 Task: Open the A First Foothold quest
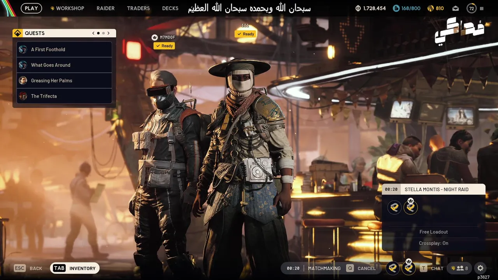coord(64,49)
